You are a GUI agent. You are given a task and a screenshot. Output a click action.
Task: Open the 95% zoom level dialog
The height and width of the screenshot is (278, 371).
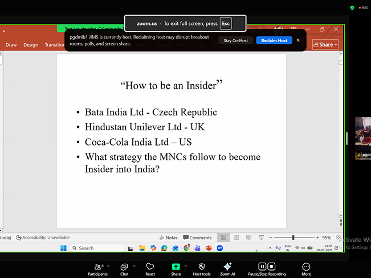coord(327,238)
